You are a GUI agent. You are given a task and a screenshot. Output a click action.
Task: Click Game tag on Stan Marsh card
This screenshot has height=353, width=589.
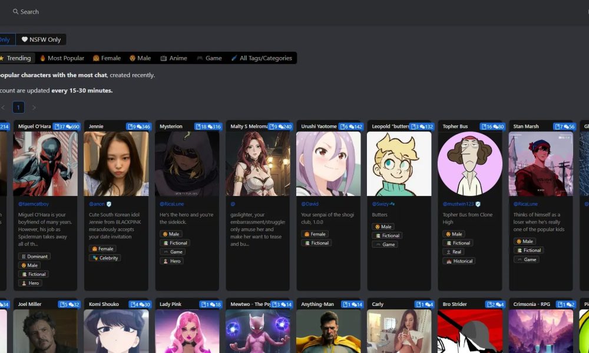click(526, 259)
